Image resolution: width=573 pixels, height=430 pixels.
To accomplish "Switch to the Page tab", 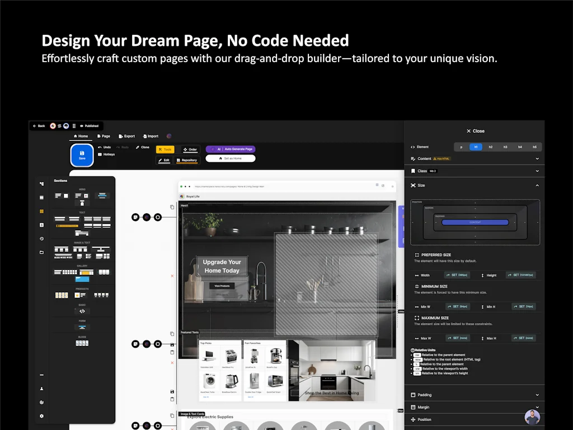I will (104, 136).
